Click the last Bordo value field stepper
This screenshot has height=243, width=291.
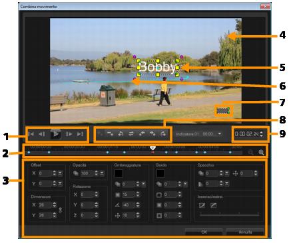coord(180,215)
